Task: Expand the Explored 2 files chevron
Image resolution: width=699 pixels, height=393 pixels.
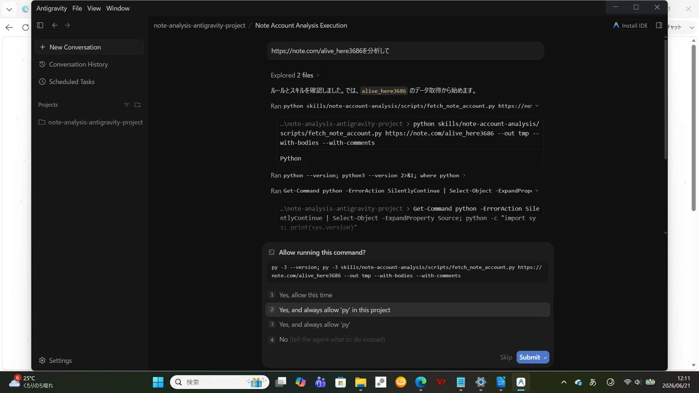Action: (318, 75)
